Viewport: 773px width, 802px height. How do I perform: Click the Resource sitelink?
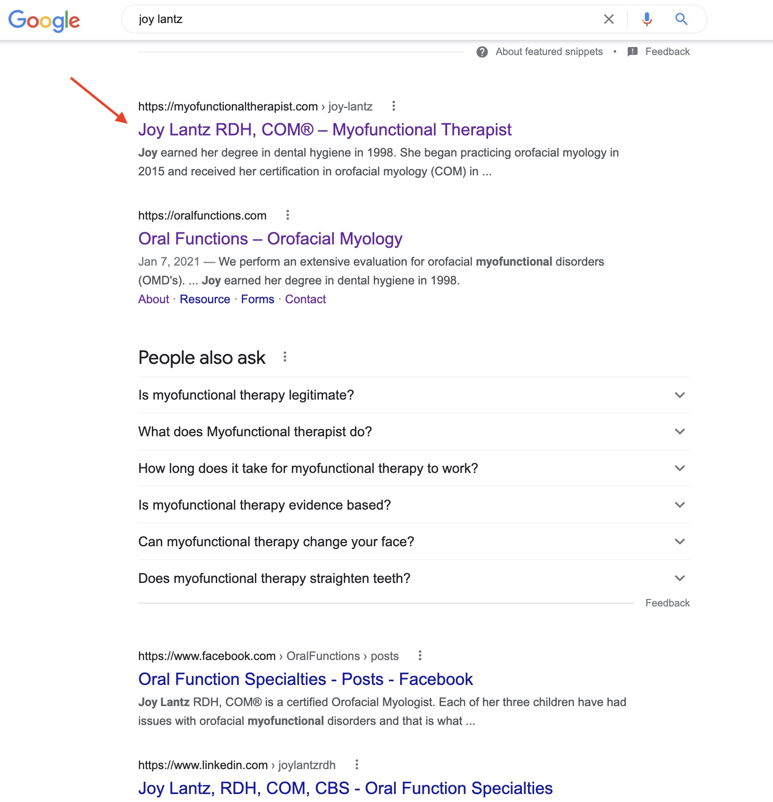pos(205,299)
